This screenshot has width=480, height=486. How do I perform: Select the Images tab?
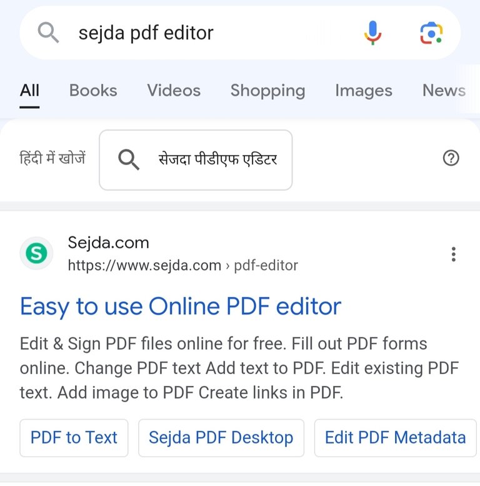(364, 91)
